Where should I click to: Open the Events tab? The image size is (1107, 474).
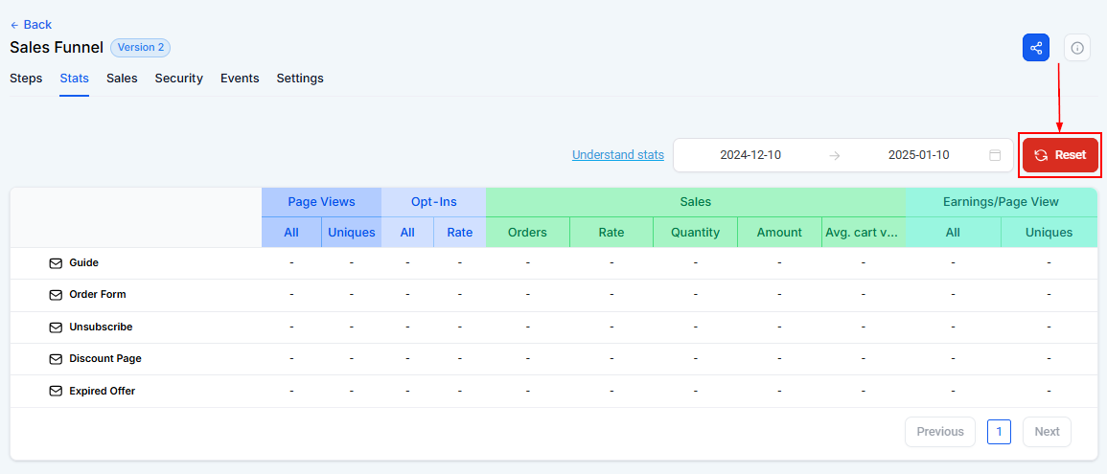pos(240,79)
